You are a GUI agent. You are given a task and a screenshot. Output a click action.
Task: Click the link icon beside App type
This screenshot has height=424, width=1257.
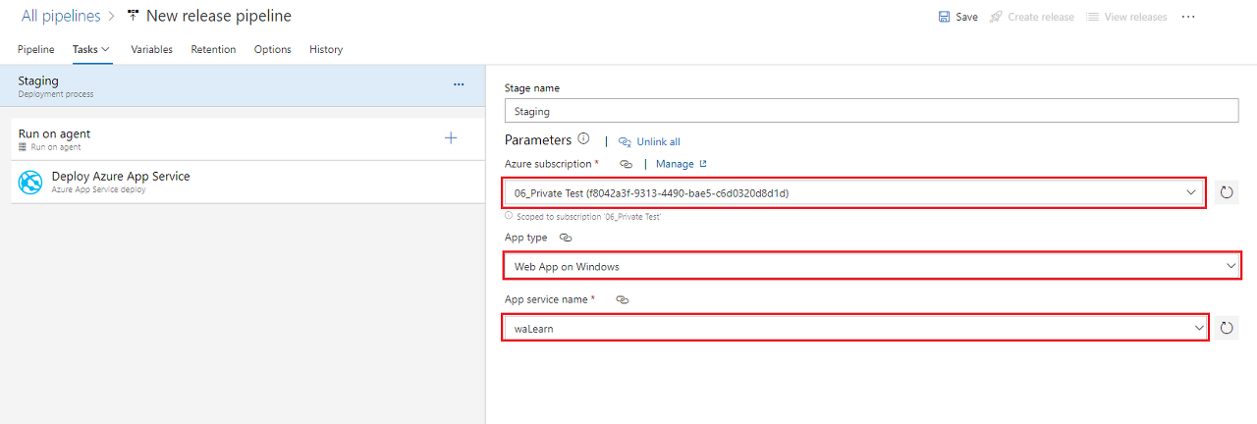pyautogui.click(x=565, y=238)
